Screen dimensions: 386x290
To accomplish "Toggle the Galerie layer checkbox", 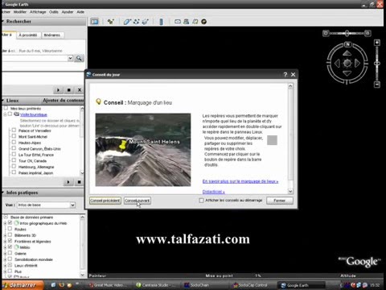I will point(10,253).
